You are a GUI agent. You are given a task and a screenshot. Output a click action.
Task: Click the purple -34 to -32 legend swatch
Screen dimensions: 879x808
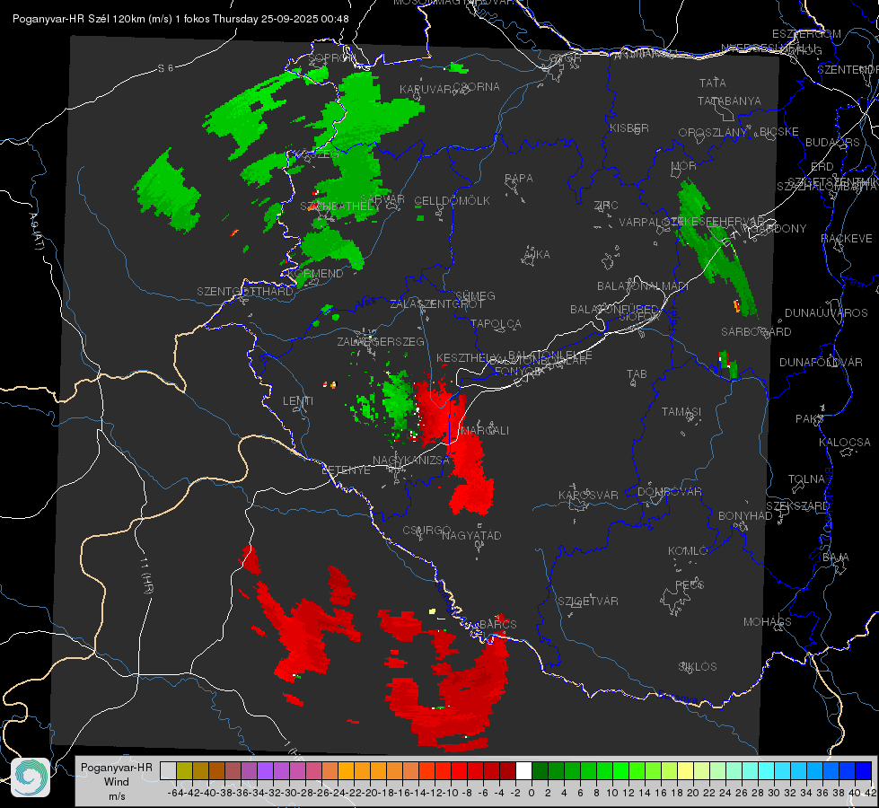pos(265,770)
